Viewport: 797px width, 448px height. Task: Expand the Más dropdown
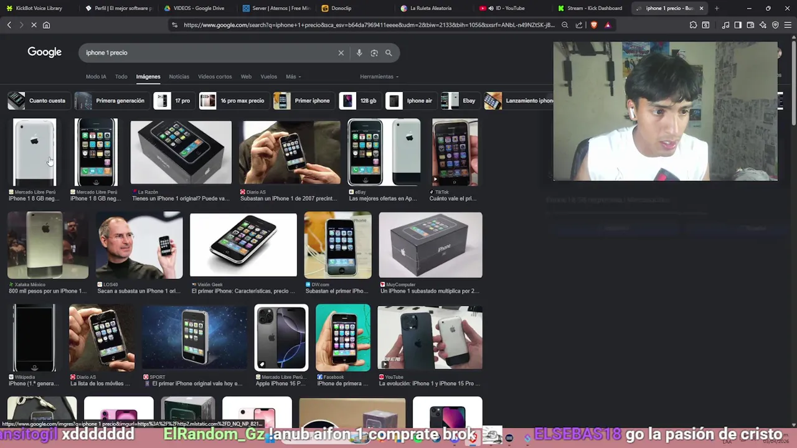point(293,77)
